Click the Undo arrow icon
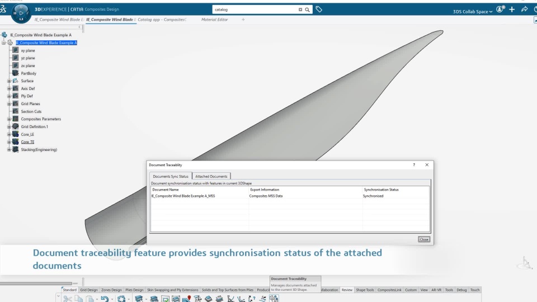The width and height of the screenshot is (537, 302). tap(105, 299)
